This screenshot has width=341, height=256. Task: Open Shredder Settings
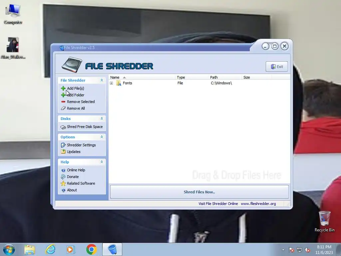pyautogui.click(x=81, y=145)
